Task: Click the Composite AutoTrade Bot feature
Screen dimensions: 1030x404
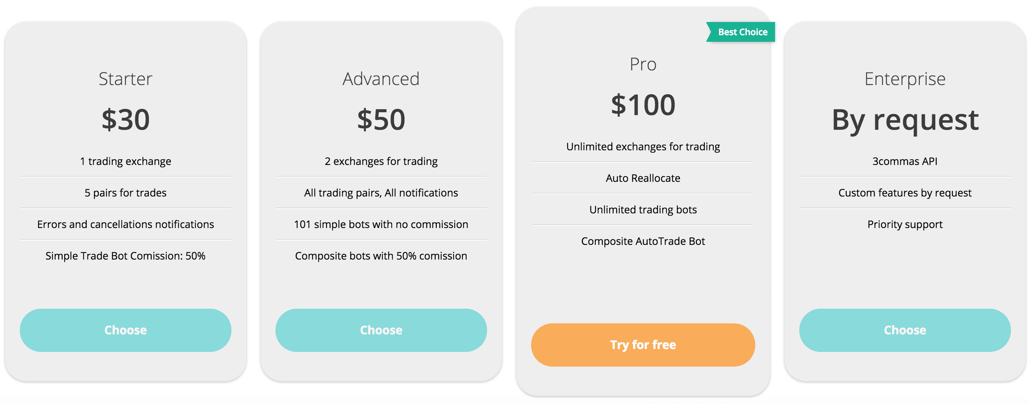Action: (x=643, y=241)
